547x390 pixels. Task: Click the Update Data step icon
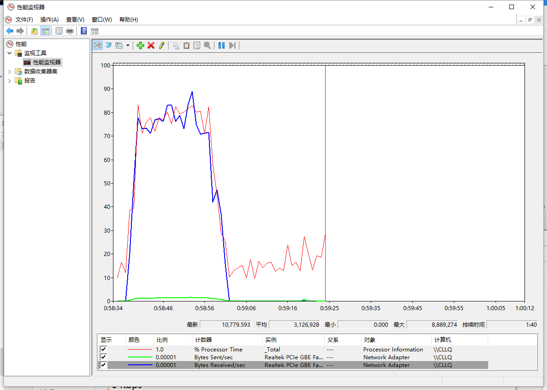pyautogui.click(x=232, y=45)
